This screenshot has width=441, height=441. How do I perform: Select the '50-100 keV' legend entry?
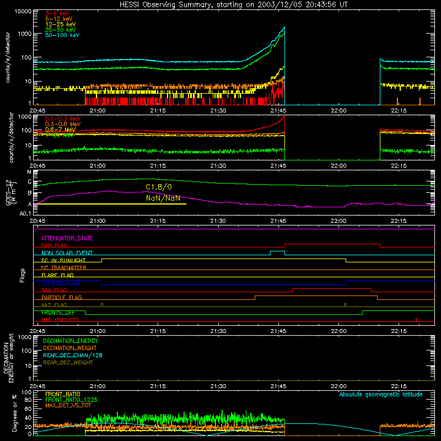[62, 35]
